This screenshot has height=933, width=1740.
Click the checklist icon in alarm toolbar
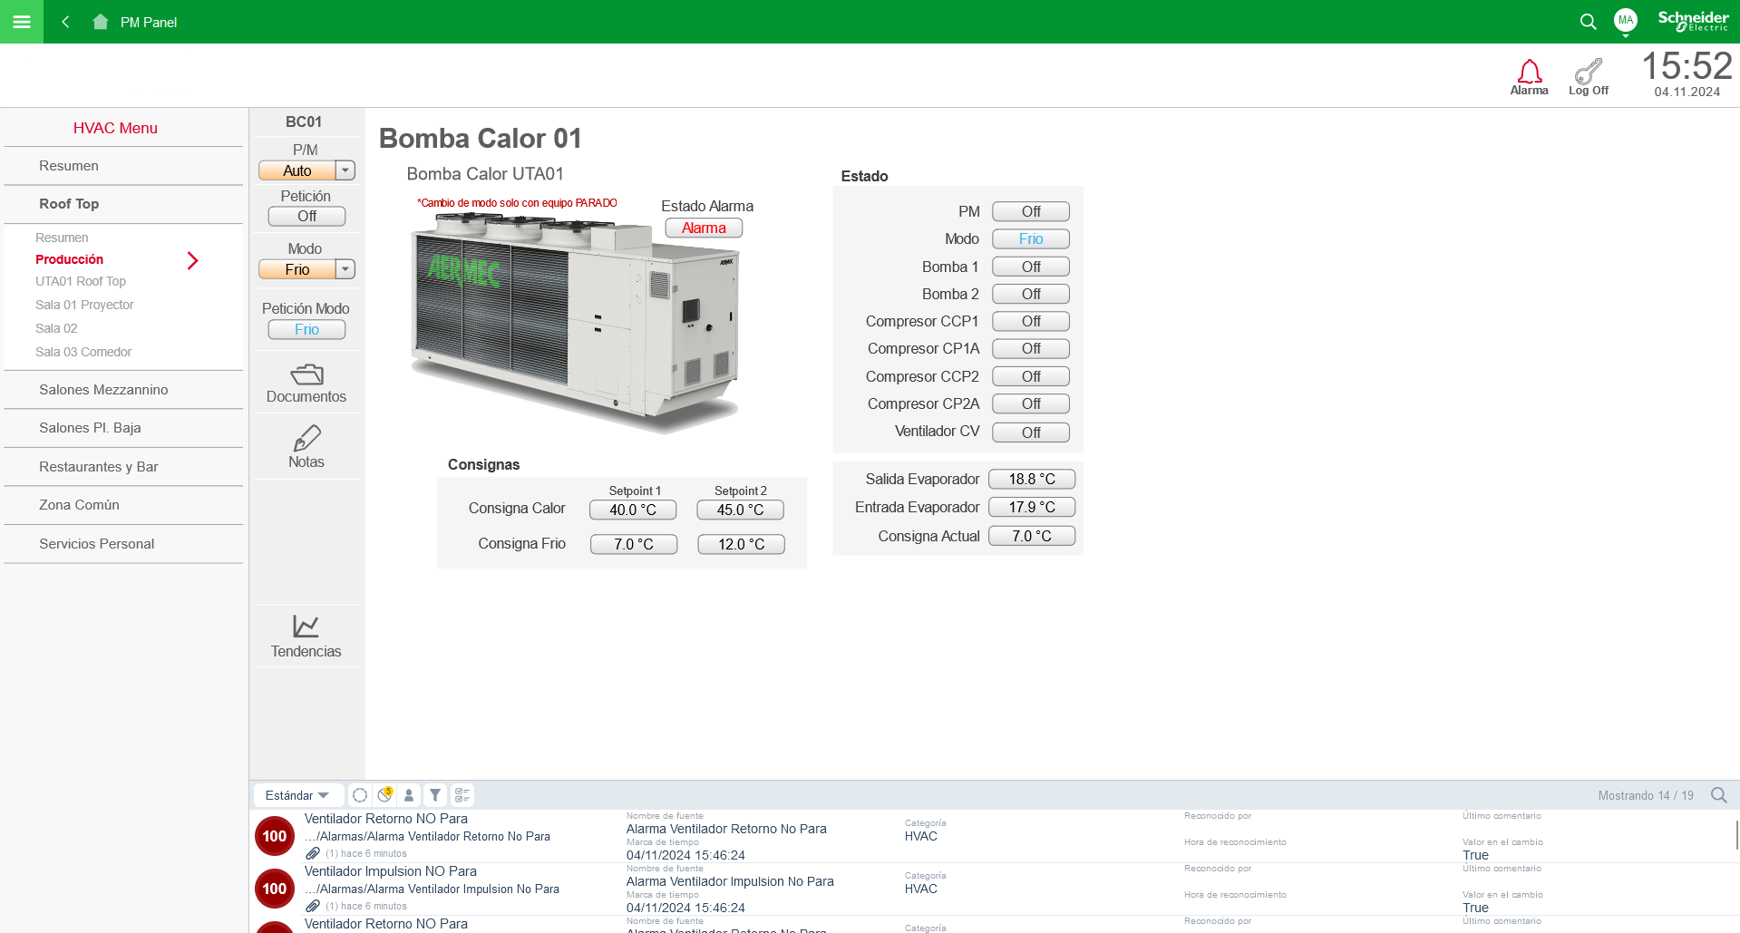(462, 795)
